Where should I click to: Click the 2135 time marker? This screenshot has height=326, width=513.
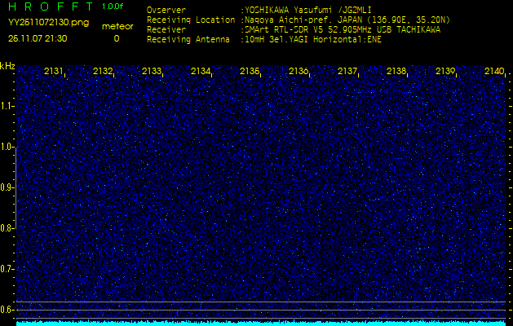pyautogui.click(x=250, y=72)
